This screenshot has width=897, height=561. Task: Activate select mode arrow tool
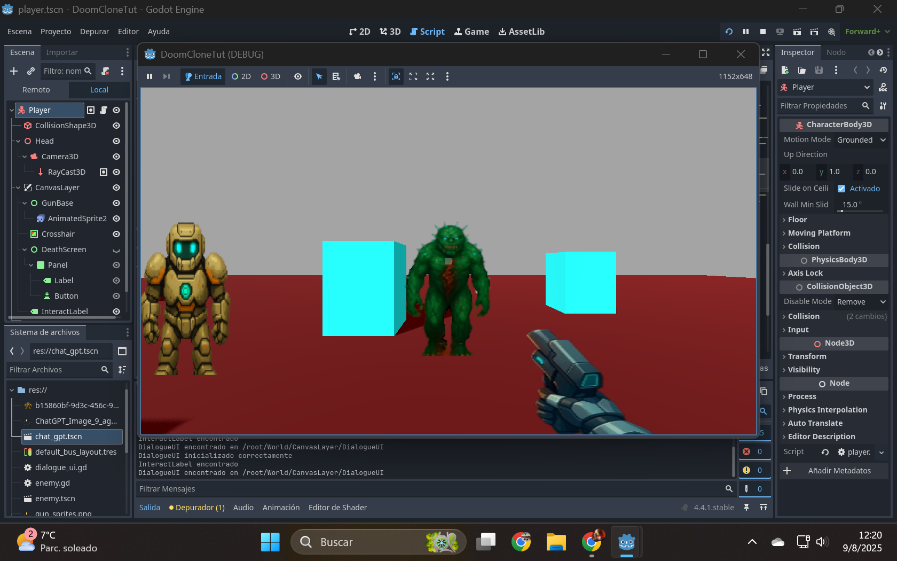coord(319,76)
